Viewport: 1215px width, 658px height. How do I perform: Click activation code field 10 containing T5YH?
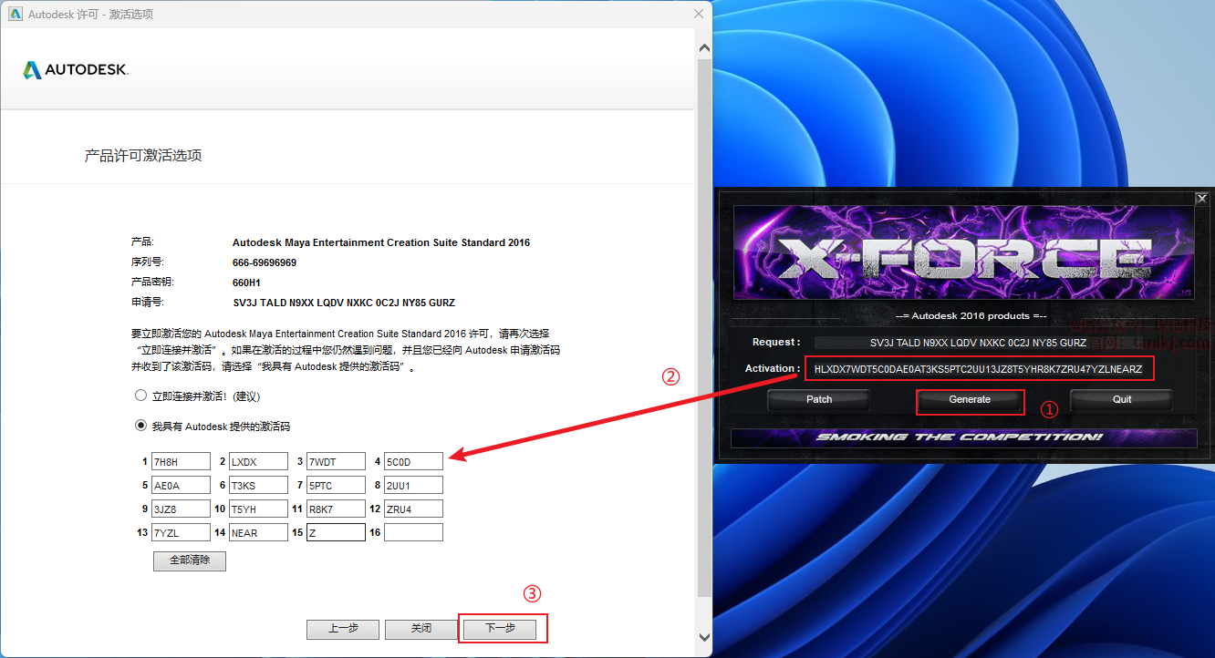[x=258, y=509]
